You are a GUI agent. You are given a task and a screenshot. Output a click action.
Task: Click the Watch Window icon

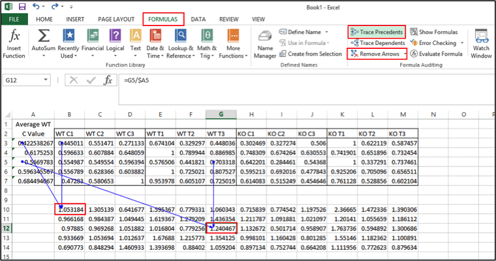click(481, 36)
